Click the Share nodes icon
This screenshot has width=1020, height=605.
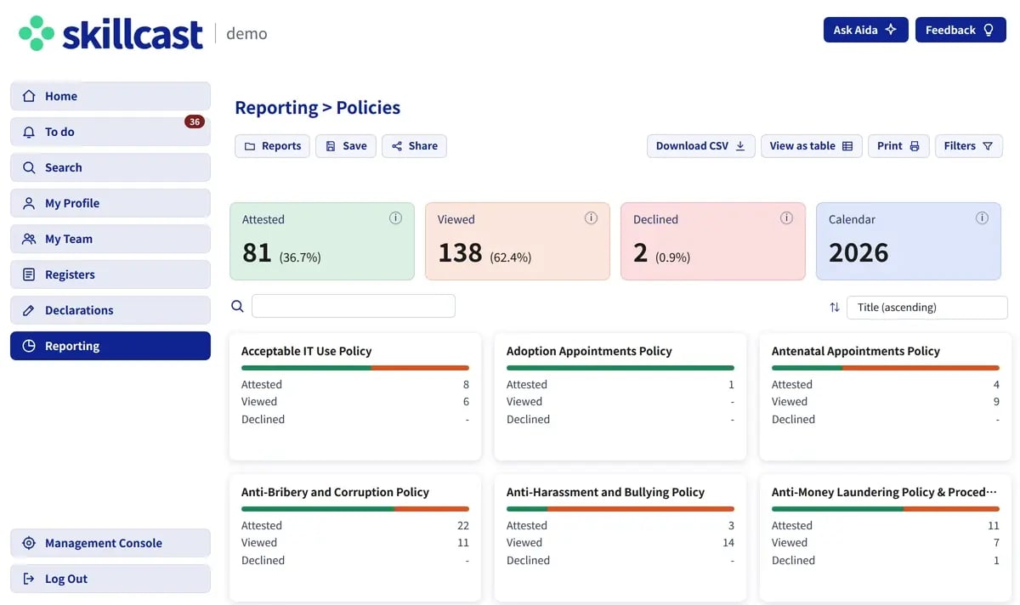(397, 146)
